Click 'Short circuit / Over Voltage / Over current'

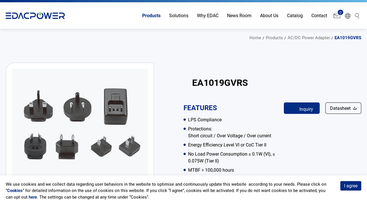pyautogui.click(x=229, y=136)
